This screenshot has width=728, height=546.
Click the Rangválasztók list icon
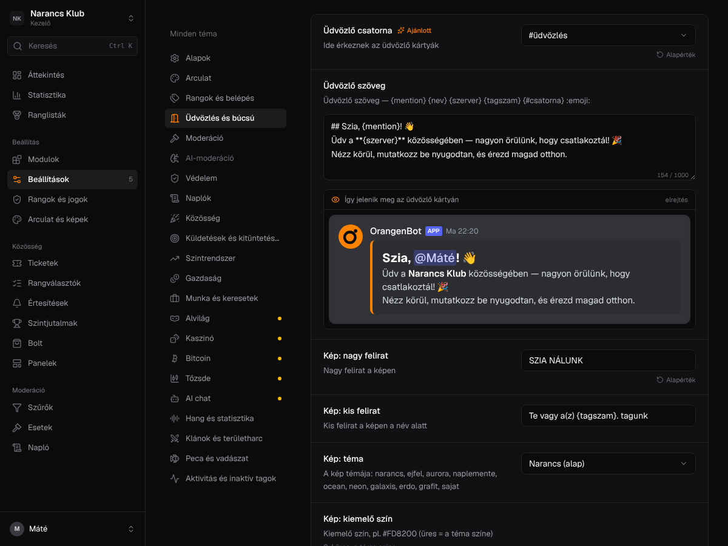[x=17, y=283]
